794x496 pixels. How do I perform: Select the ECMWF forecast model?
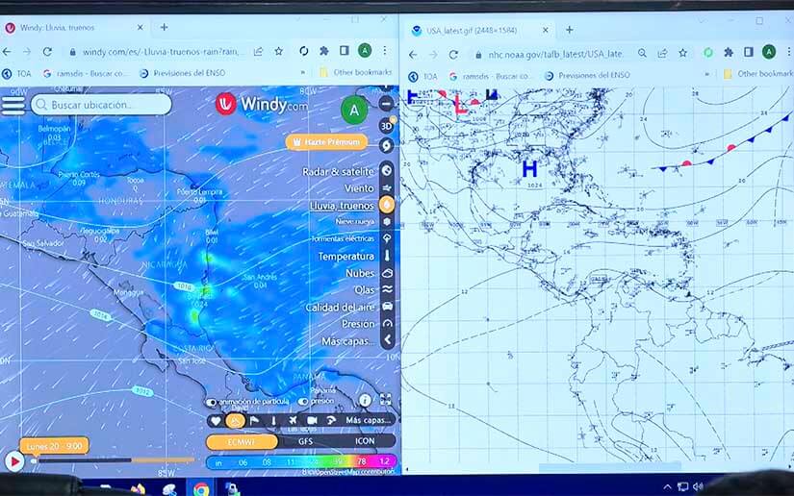pos(242,442)
